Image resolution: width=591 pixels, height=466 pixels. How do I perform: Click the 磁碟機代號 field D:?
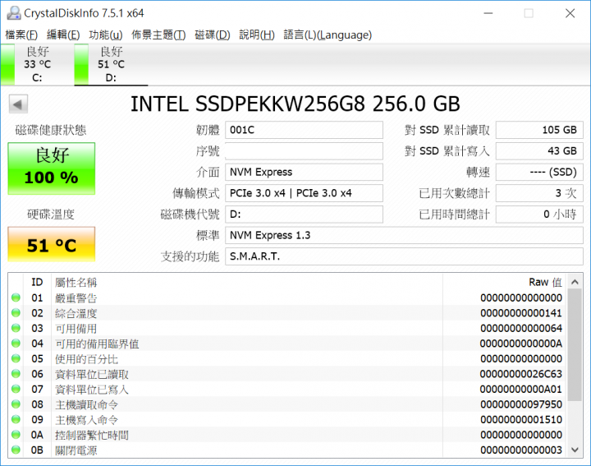pyautogui.click(x=304, y=215)
